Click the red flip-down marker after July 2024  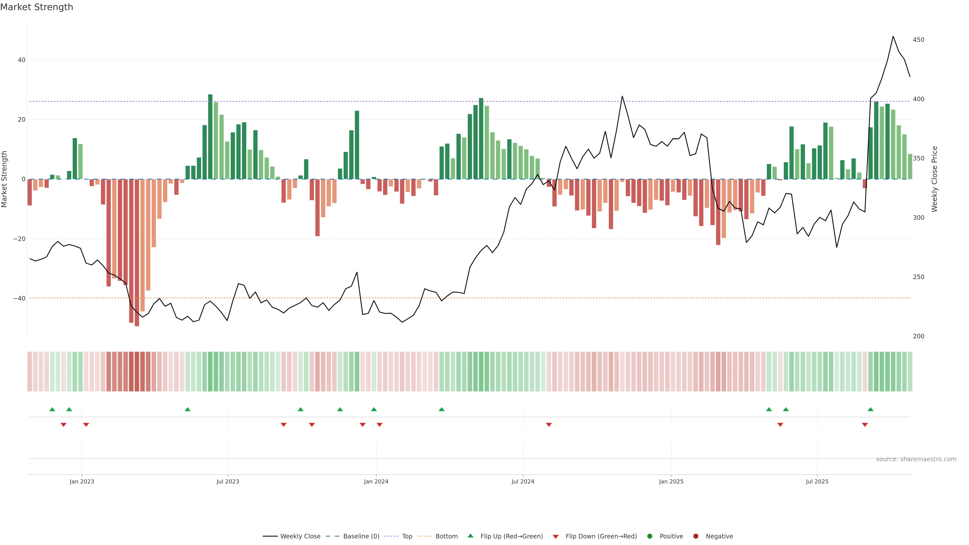(549, 425)
